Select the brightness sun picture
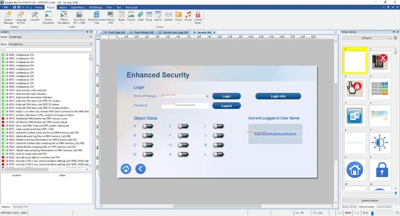The image size is (400, 216). tap(380, 143)
